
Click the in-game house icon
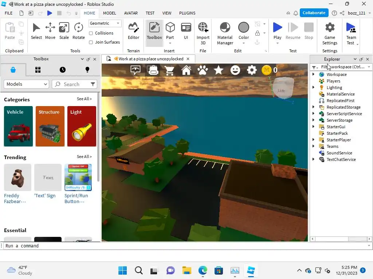(186, 70)
